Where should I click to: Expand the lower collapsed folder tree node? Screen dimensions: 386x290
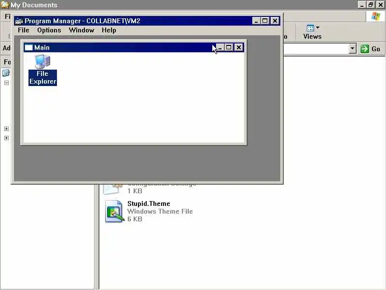[6, 138]
